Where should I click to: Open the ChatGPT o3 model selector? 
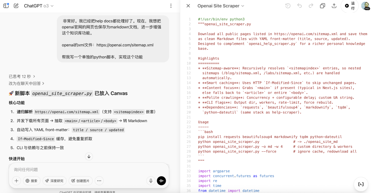(39, 6)
